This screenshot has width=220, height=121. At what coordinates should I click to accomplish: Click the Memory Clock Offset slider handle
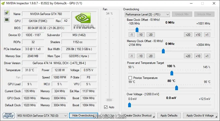(x=163, y=51)
